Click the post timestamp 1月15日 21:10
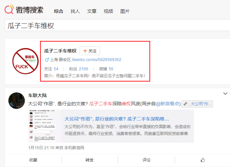 (41, 148)
